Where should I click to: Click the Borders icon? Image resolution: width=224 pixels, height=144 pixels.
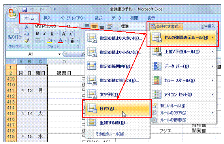point(38,41)
